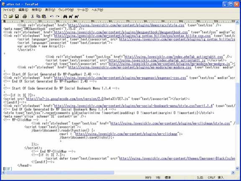Screen dimensions: 241x181
Task: Click the Copy toolbar icon
Action: (x=38, y=16)
